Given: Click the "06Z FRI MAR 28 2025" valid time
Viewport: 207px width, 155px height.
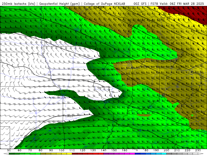Looking at the screenshot, I should 187,4.
